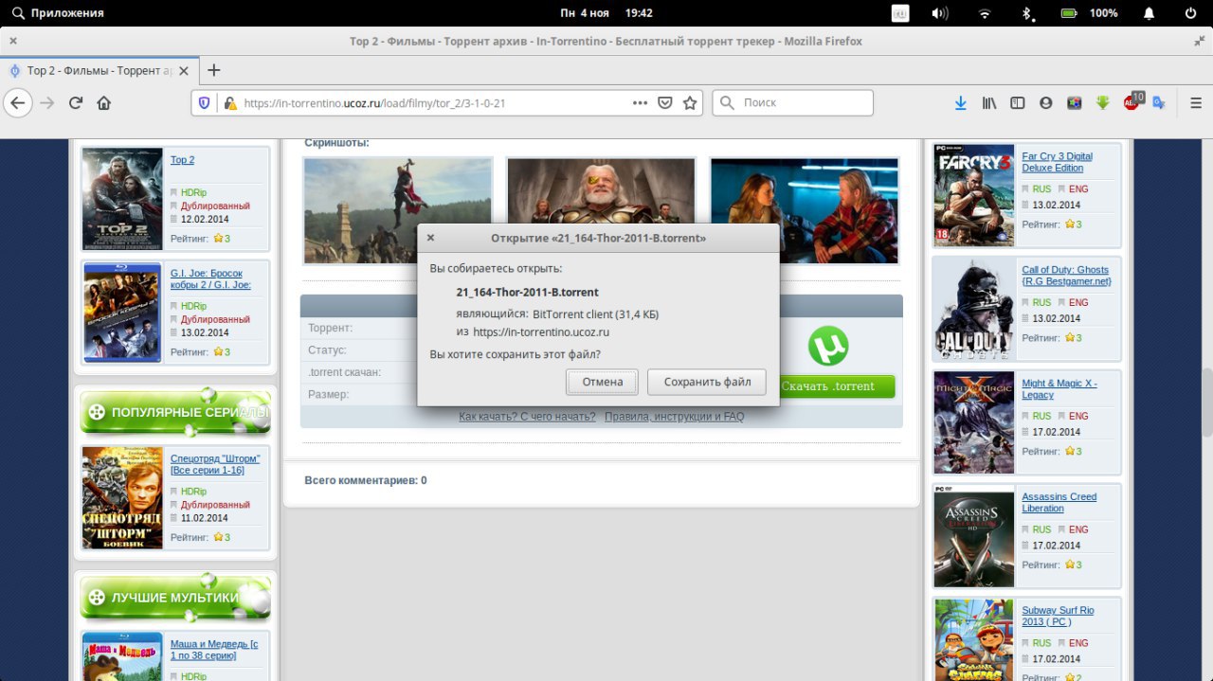Click Might & Magic cover thumbnail
Screen dimensions: 1213x681
tap(974, 423)
